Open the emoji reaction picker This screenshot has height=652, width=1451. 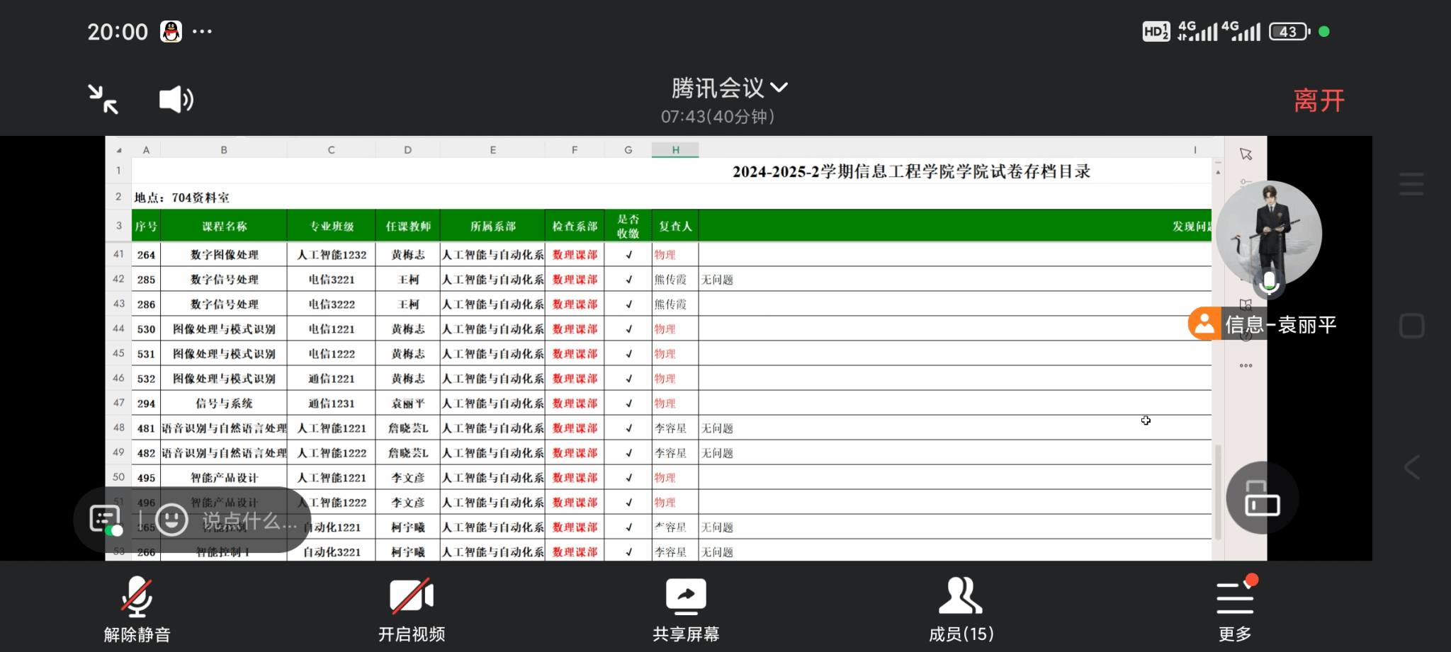pyautogui.click(x=171, y=520)
